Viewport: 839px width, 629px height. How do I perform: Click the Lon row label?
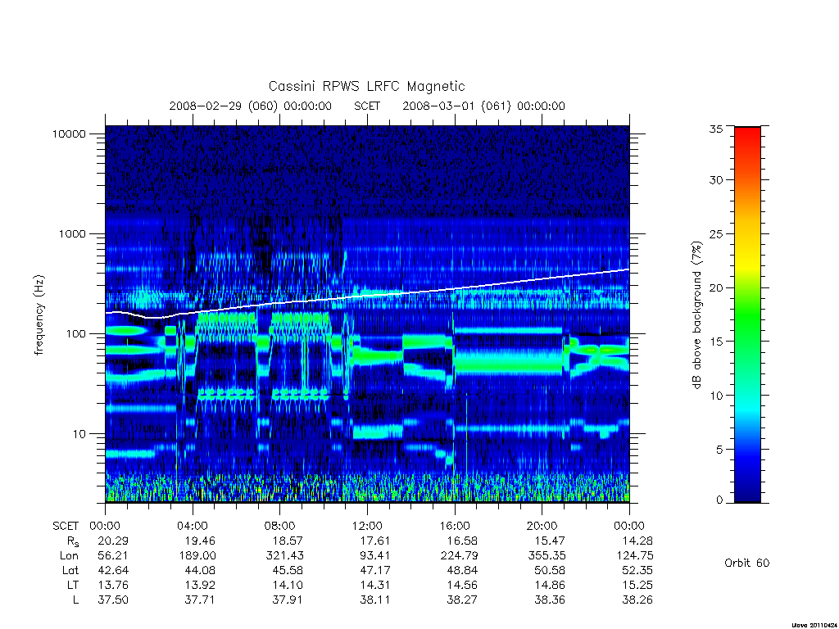pos(70,556)
